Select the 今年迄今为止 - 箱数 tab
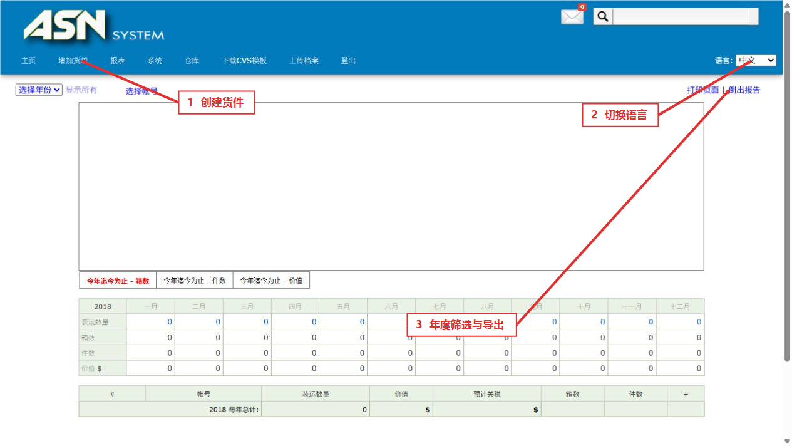 click(118, 281)
